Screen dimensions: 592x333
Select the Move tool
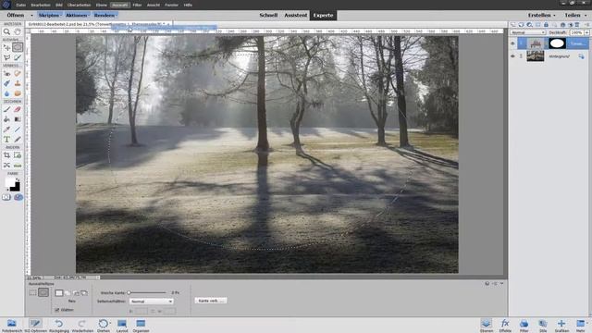click(6, 47)
